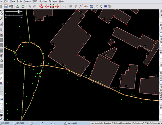
Task: Open the Routing menu
Action: point(43,1)
